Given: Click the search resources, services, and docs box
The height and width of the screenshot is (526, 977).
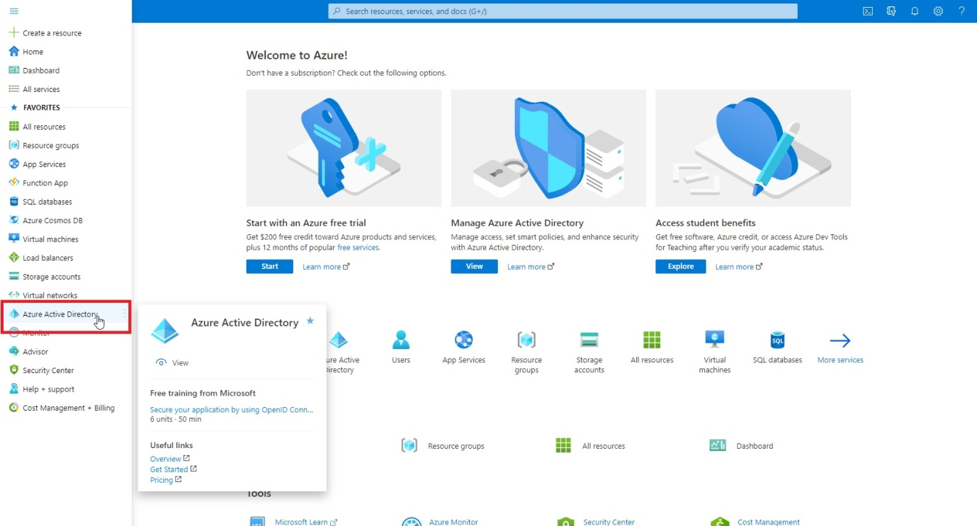Looking at the screenshot, I should 563,11.
